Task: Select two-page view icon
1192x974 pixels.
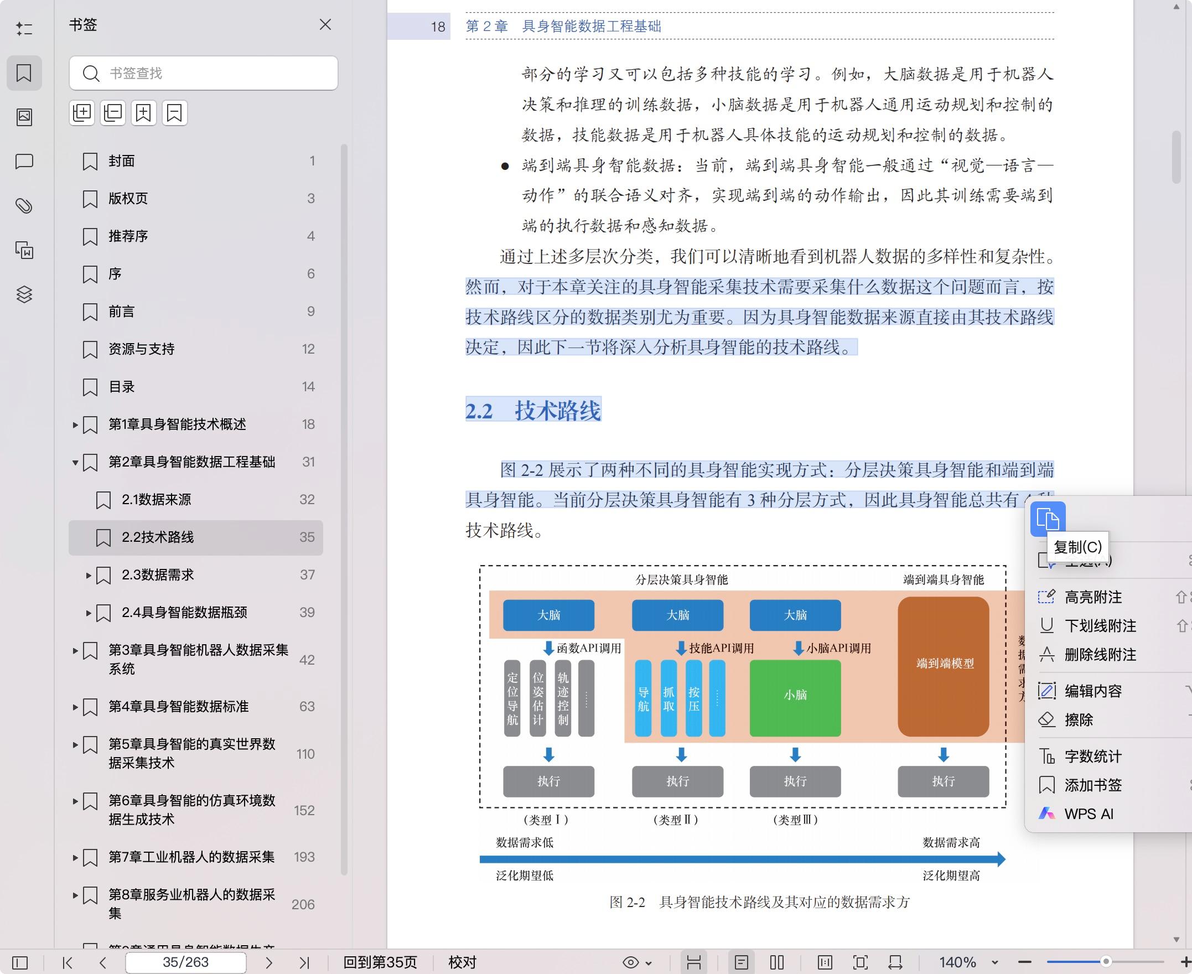Action: pos(777,963)
